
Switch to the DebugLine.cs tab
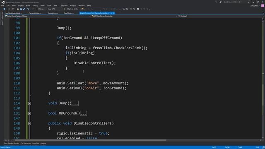[x=53, y=13]
